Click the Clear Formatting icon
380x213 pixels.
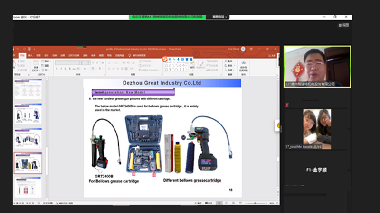coord(103,63)
